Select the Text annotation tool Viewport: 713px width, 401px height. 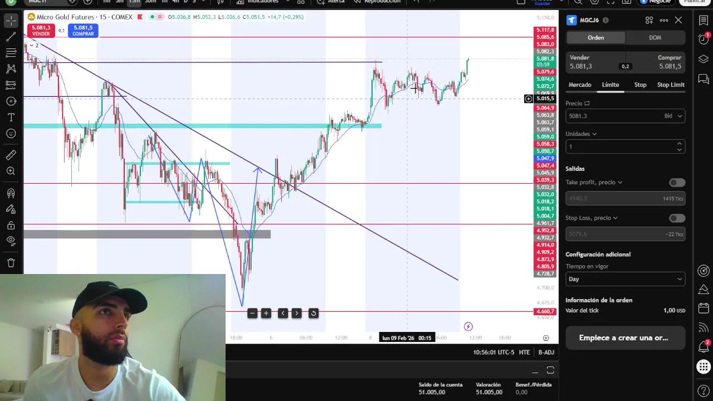(x=11, y=118)
